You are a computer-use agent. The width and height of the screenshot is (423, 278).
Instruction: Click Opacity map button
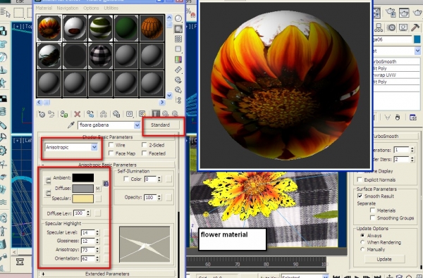click(169, 198)
